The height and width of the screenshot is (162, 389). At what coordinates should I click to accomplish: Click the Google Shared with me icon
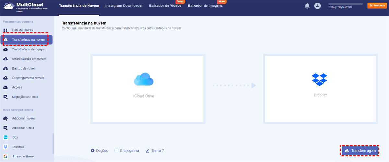6,157
